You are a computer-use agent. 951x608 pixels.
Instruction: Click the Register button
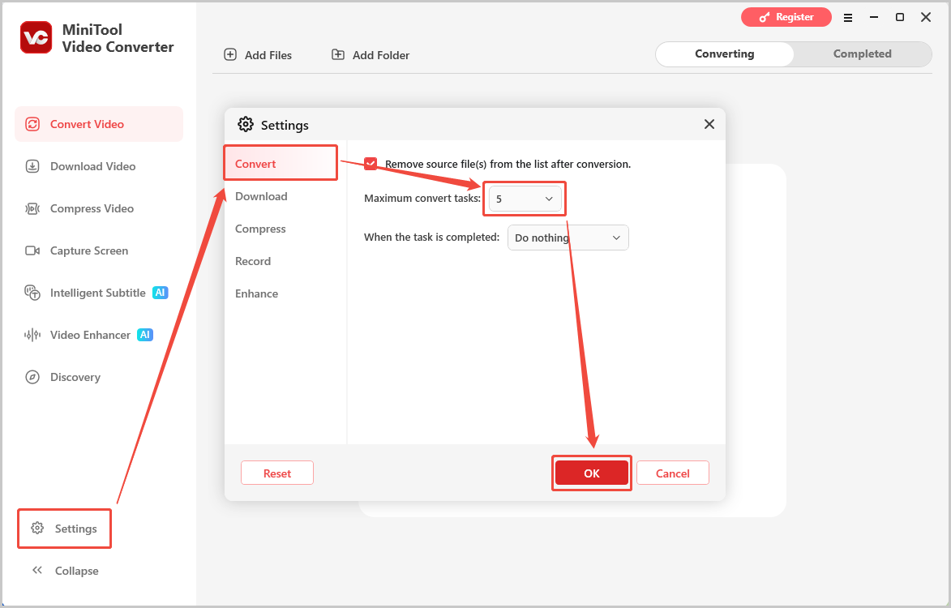(x=786, y=17)
